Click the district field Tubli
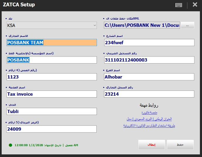The height and width of the screenshot is (157, 202). pyautogui.click(x=52, y=112)
